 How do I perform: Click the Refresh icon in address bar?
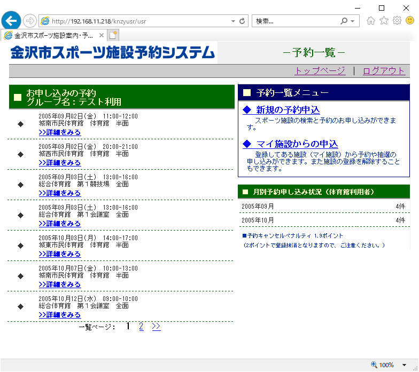click(x=242, y=21)
